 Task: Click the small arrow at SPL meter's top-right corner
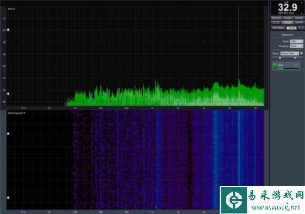pyautogui.click(x=302, y=3)
